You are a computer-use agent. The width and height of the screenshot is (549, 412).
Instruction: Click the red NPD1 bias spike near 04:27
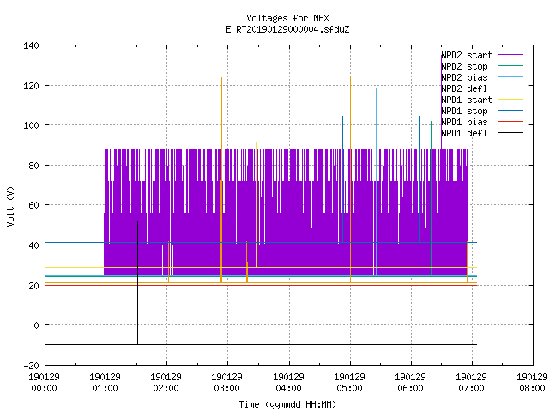[317, 222]
